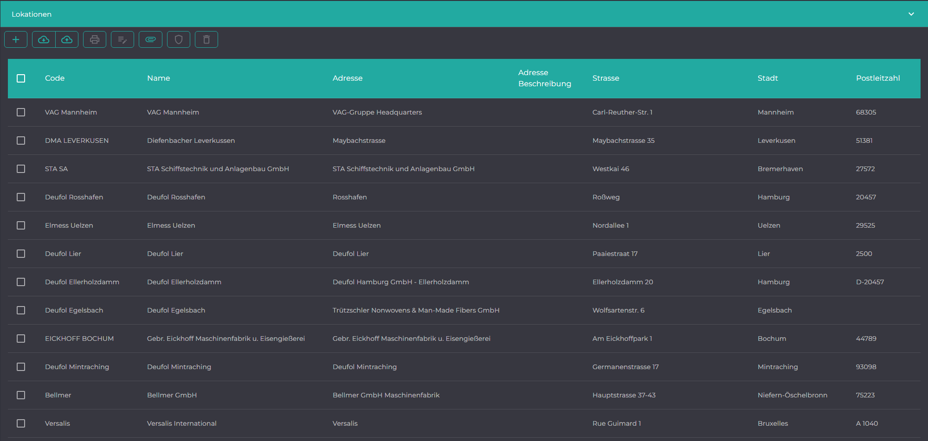Screen dimensions: 928x441
Task: Click the trash delete icon
Action: point(206,39)
